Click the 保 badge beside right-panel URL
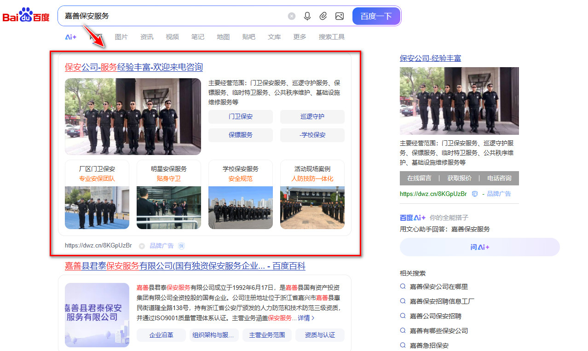 pyautogui.click(x=475, y=194)
